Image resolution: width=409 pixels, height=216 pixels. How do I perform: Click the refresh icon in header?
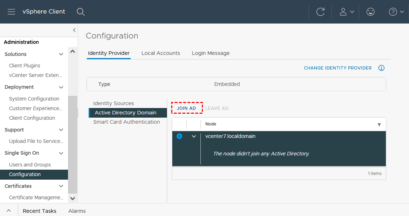click(x=320, y=12)
